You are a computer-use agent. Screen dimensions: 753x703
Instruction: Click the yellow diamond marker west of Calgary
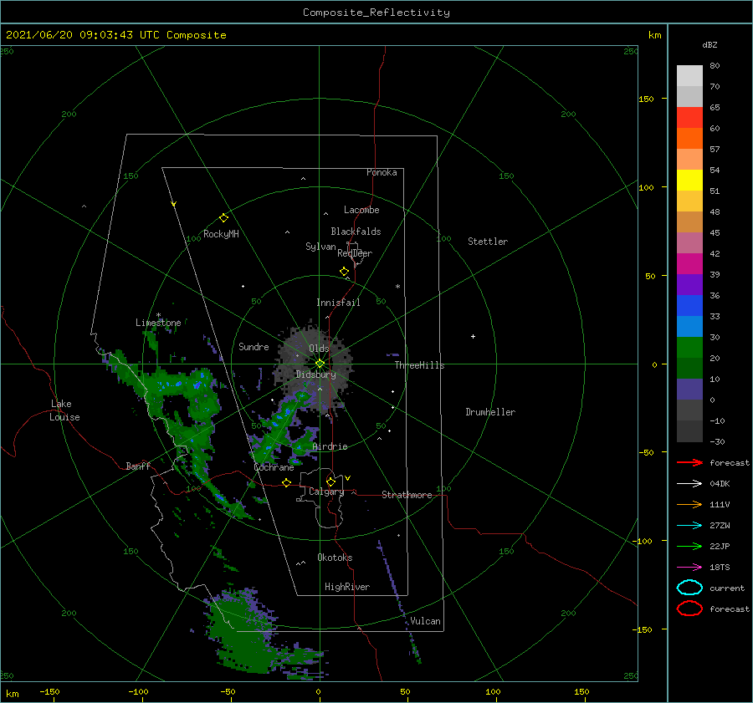pyautogui.click(x=287, y=482)
